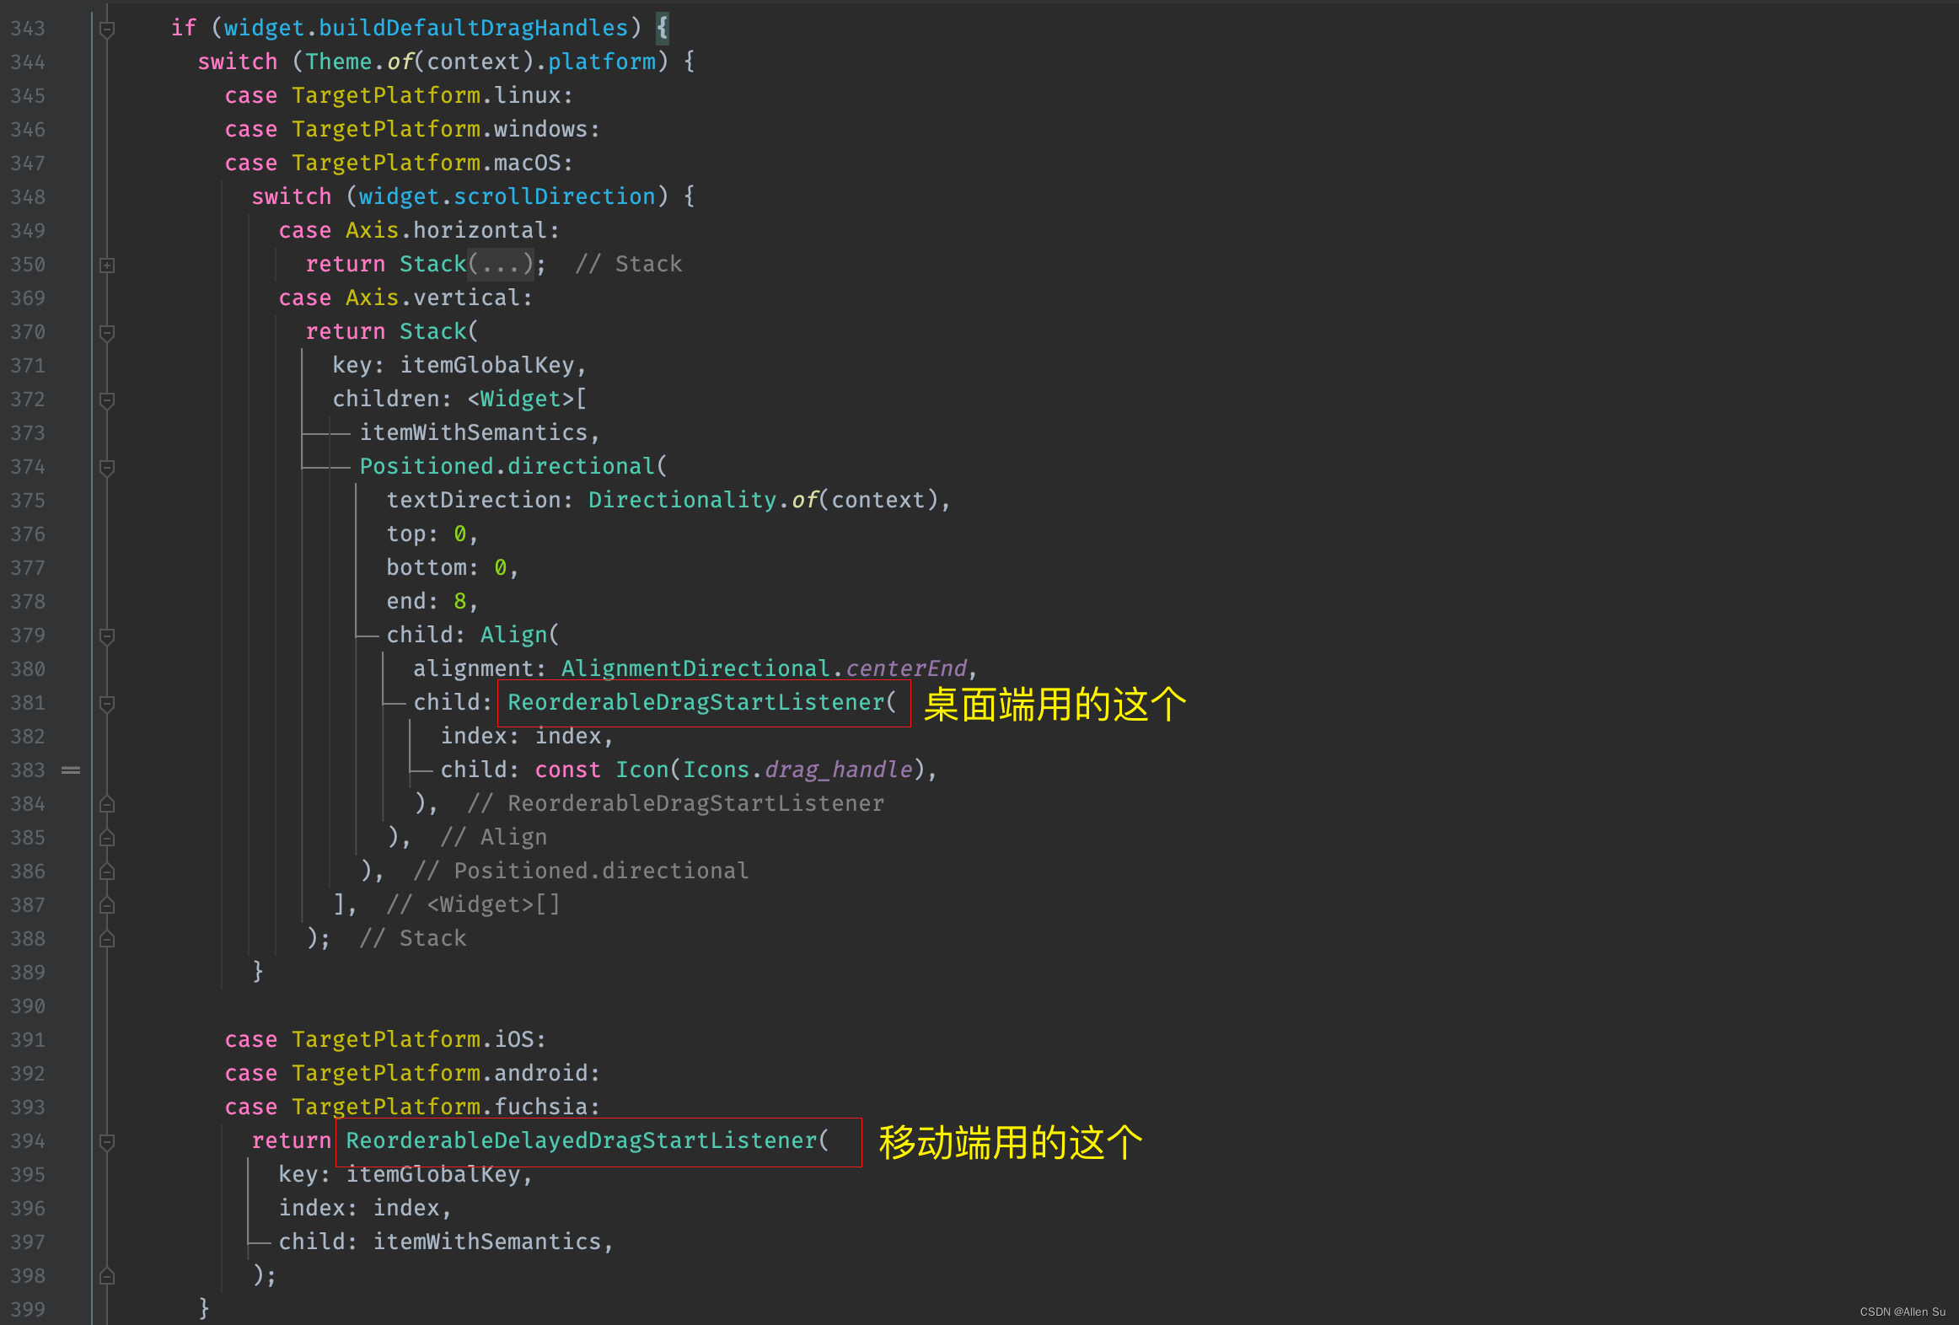This screenshot has height=1325, width=1959.
Task: Click the // Stack comment on line 388
Action: pos(413,939)
